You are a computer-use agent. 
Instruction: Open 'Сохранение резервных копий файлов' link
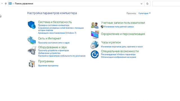point(61,29)
